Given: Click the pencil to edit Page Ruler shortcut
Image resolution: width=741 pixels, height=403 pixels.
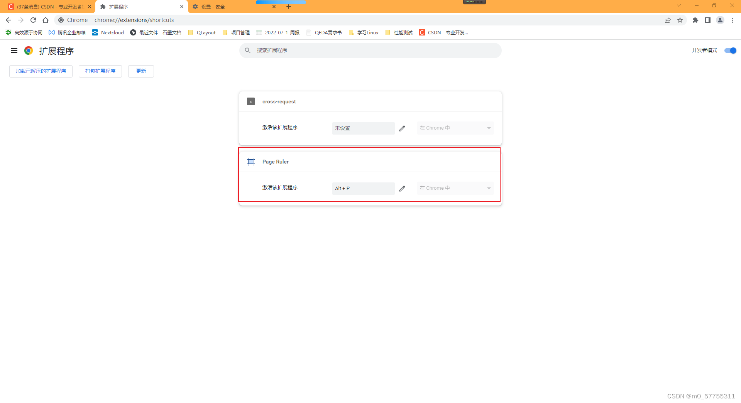Looking at the screenshot, I should 403,188.
